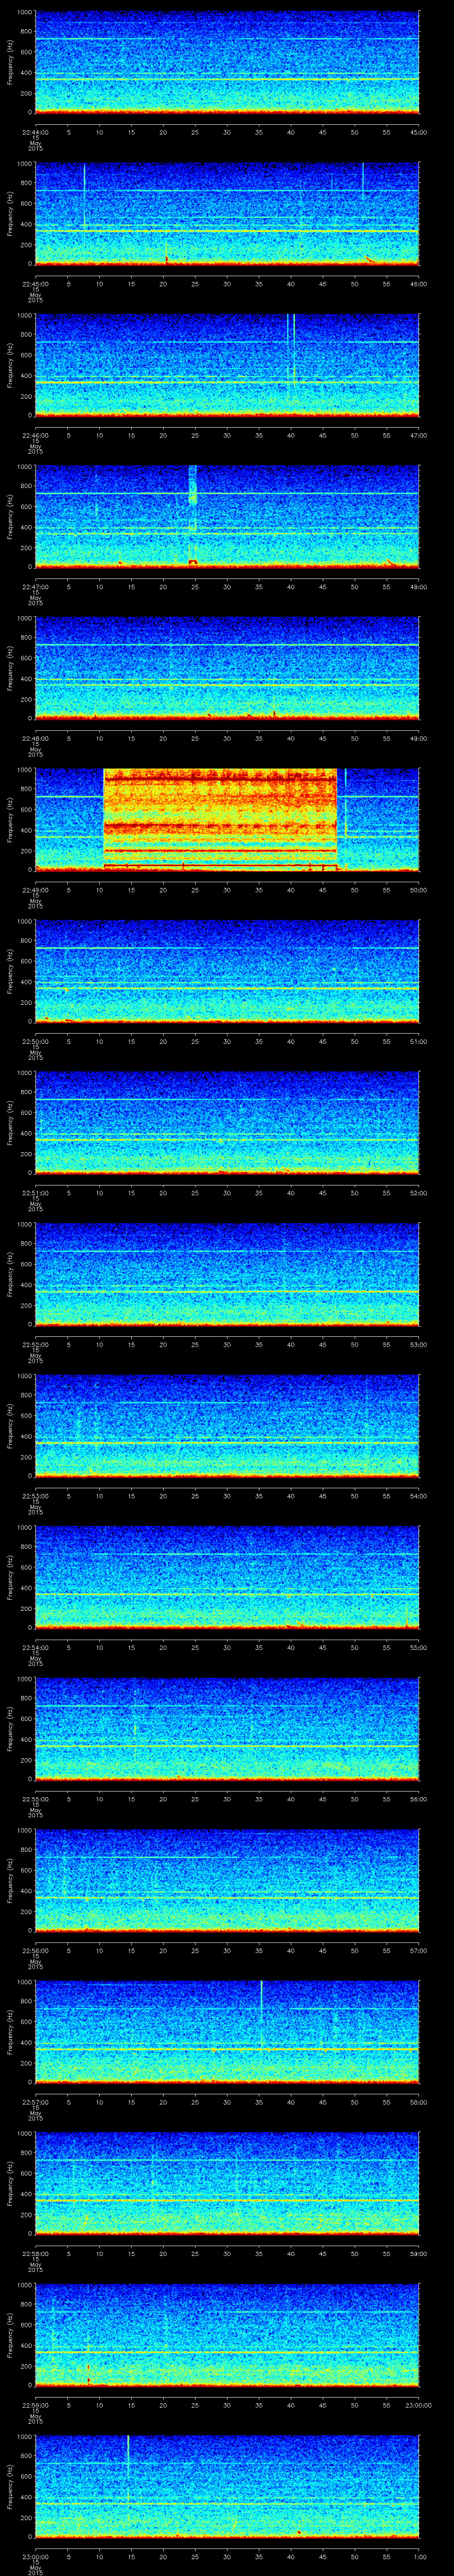Open the 22:55 spectrogram panel

pyautogui.click(x=227, y=1728)
